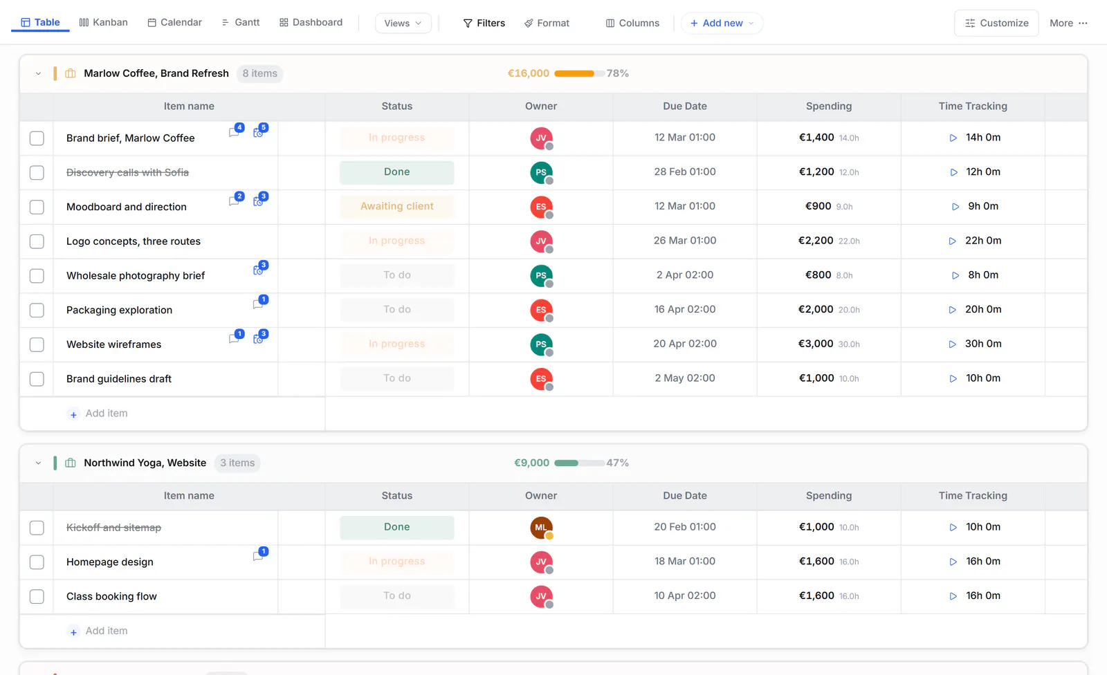Collapse the Marlow Coffee, Brand Refresh group
This screenshot has height=675, width=1107.
(38, 73)
